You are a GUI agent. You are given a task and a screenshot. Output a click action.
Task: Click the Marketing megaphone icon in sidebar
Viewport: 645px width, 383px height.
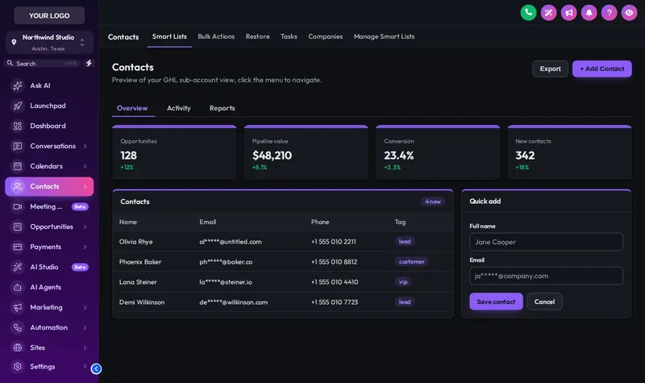[17, 307]
